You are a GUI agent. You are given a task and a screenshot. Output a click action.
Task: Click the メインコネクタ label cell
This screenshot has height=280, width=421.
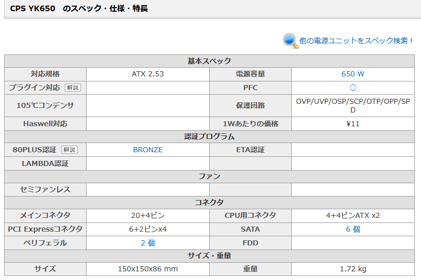coord(45,215)
